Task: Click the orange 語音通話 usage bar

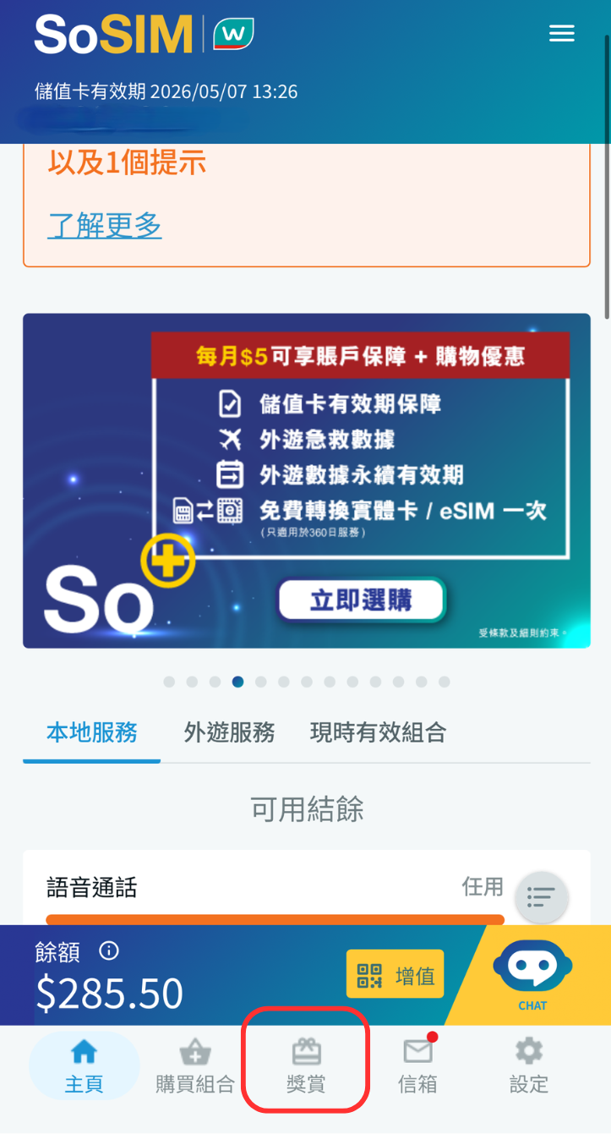Action: pyautogui.click(x=275, y=920)
